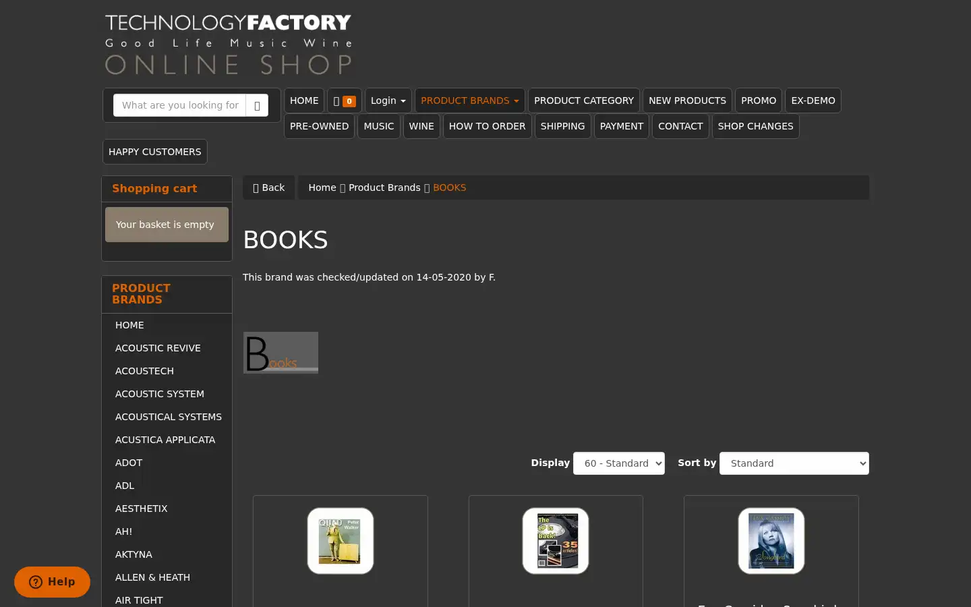
Task: Open the Sort by Standard dropdown
Action: point(794,463)
